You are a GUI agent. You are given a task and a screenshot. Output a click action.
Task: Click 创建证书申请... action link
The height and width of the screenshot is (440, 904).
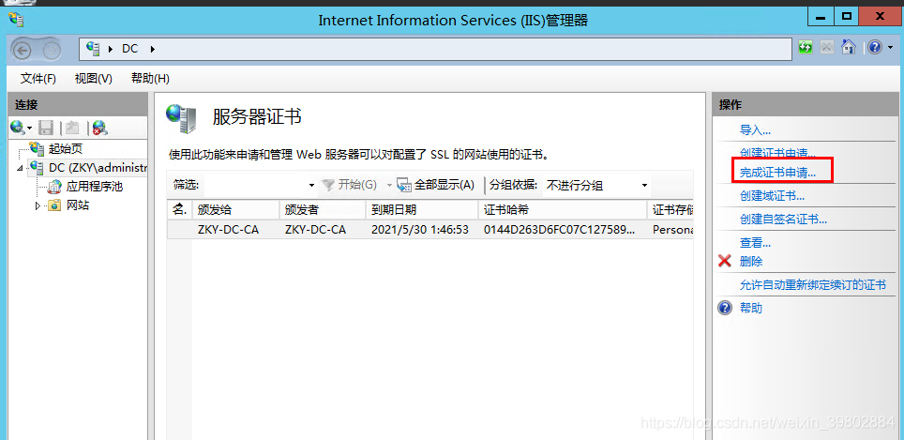pyautogui.click(x=777, y=154)
